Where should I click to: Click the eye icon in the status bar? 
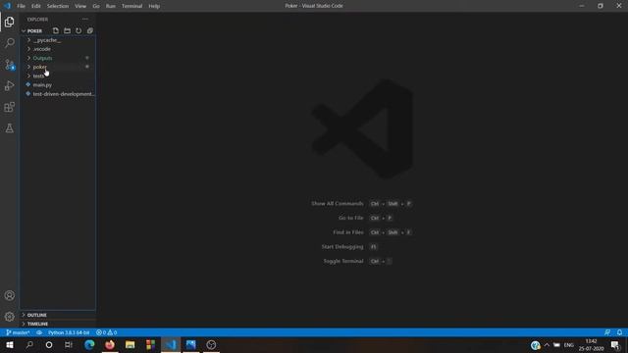point(39,332)
